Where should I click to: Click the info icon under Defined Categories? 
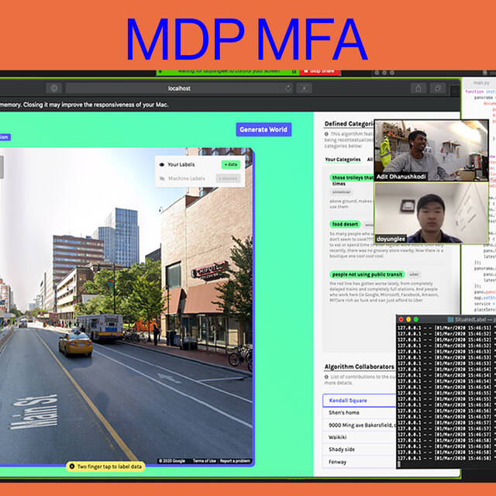click(326, 134)
